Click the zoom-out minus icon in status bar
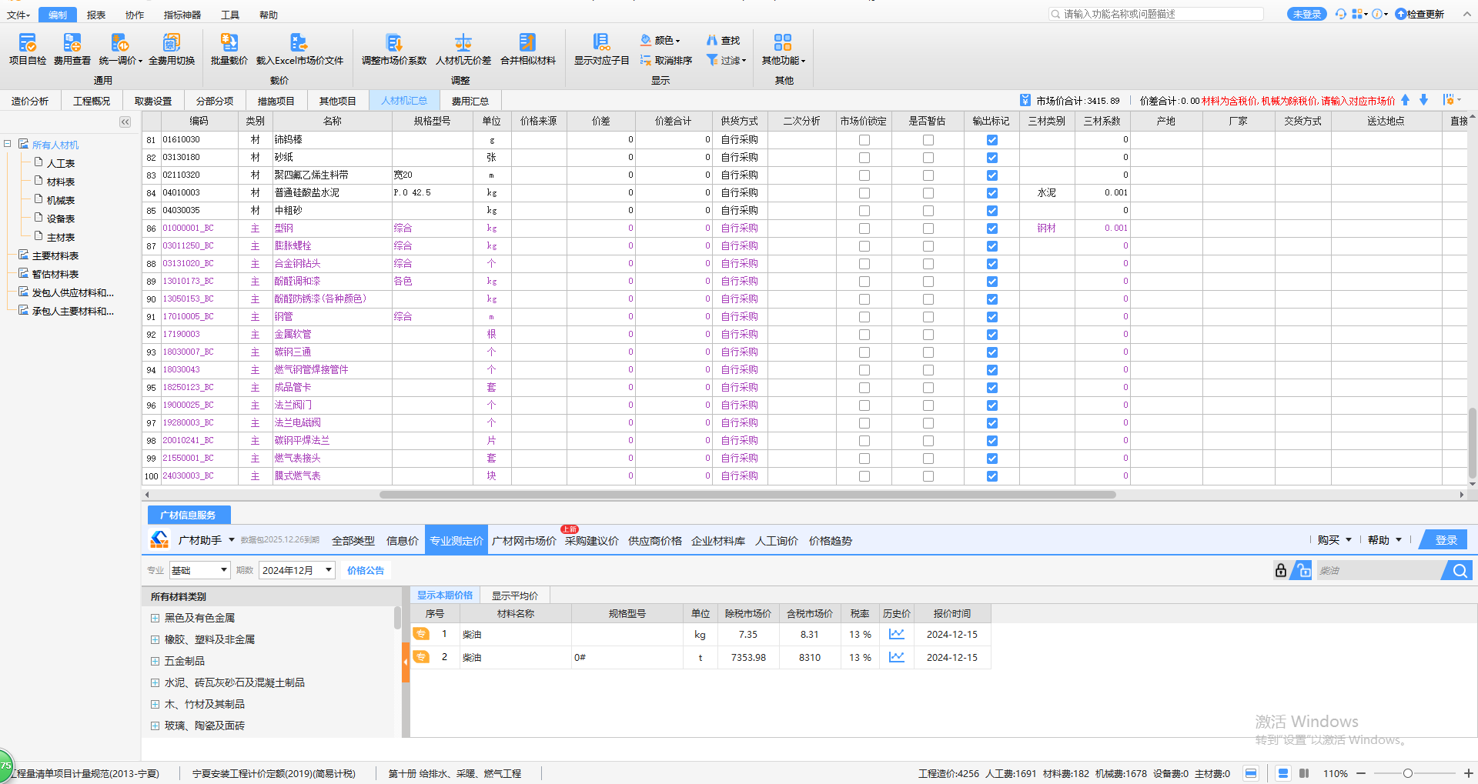The image size is (1478, 784). [x=1361, y=773]
